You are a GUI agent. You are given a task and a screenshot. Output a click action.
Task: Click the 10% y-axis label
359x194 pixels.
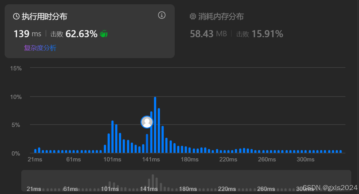click(16, 97)
